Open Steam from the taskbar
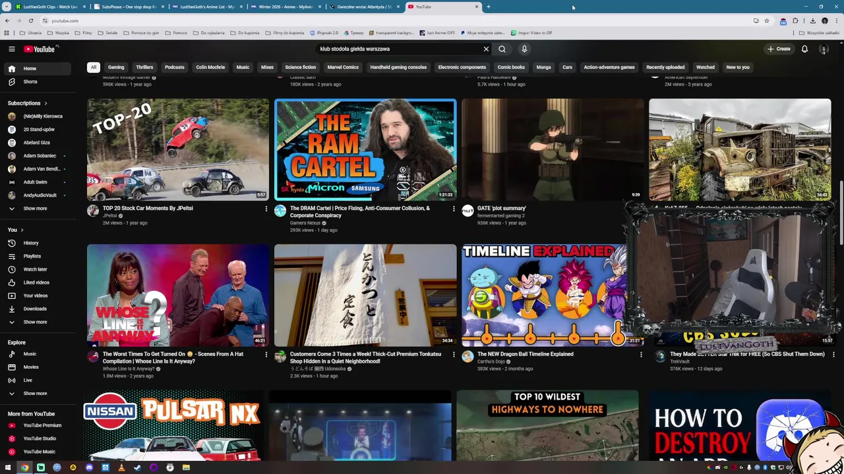Viewport: 844px width, 474px height. tap(137, 467)
